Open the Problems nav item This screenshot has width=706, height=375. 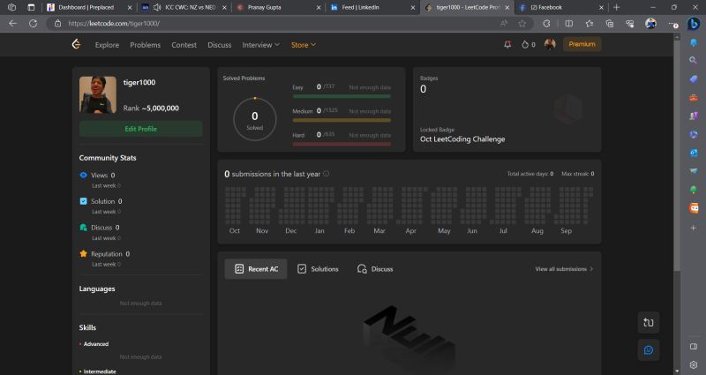[145, 45]
